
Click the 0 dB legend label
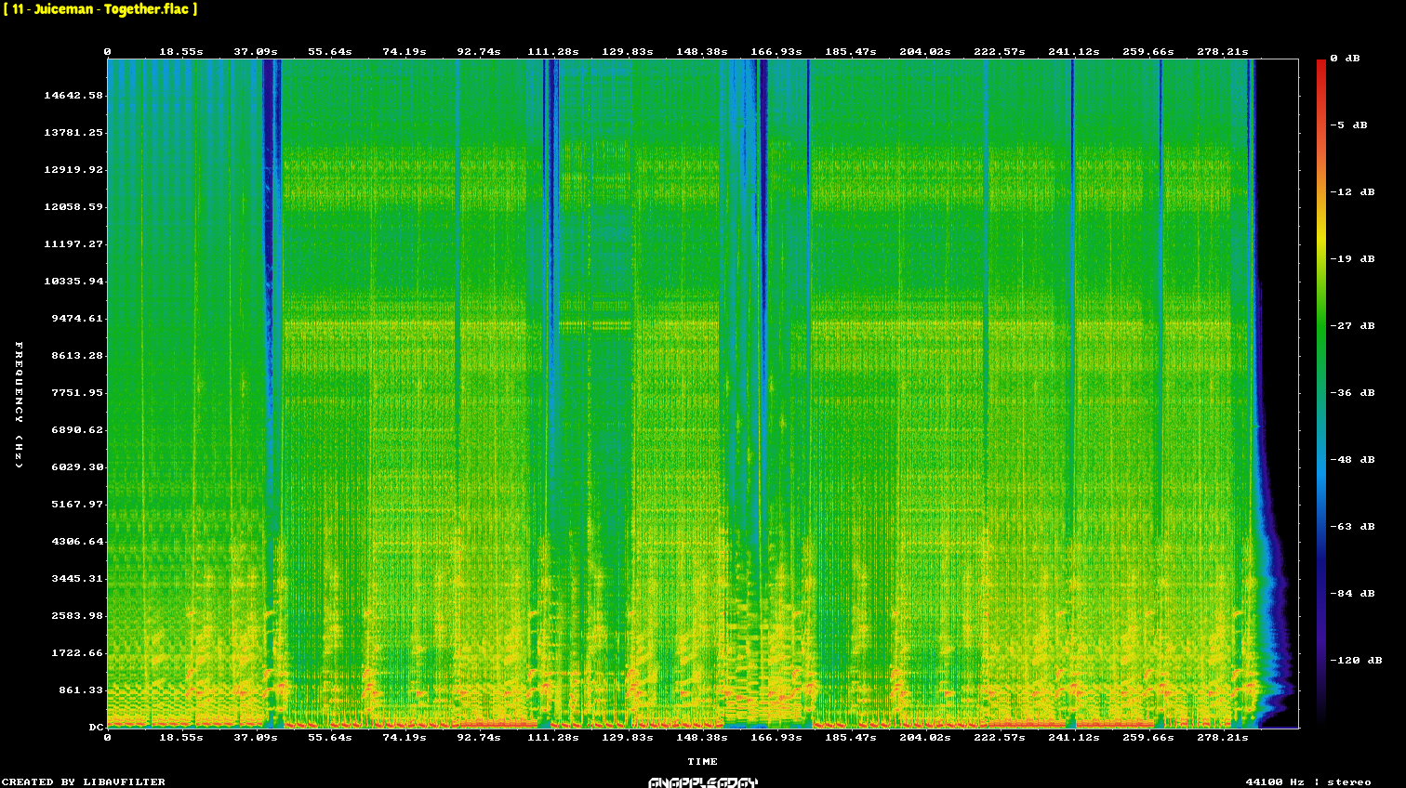pyautogui.click(x=1345, y=59)
